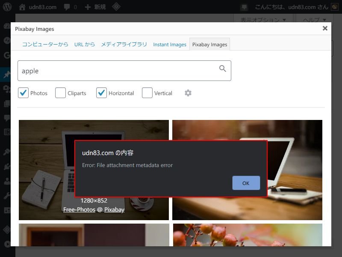Image resolution: width=342 pixels, height=257 pixels.
Task: Click こんにちは、udn83.com さん greeting
Action: click(292, 7)
